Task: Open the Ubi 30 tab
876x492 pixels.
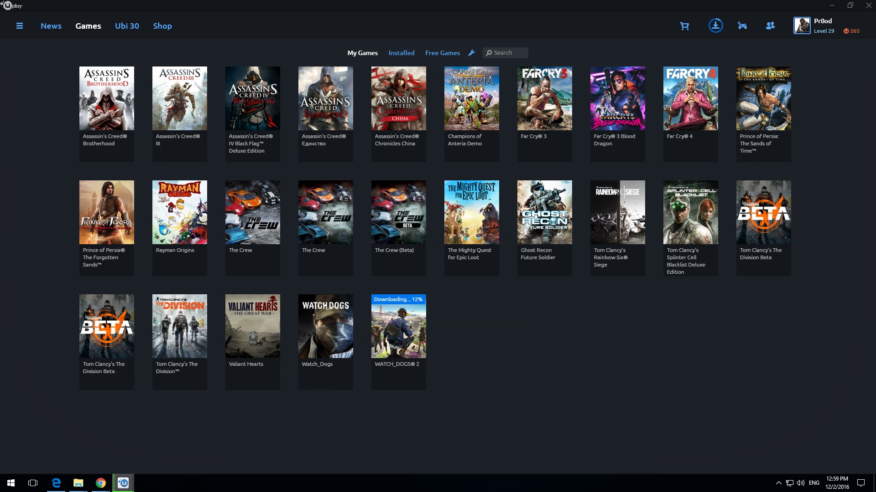Action: coord(127,26)
